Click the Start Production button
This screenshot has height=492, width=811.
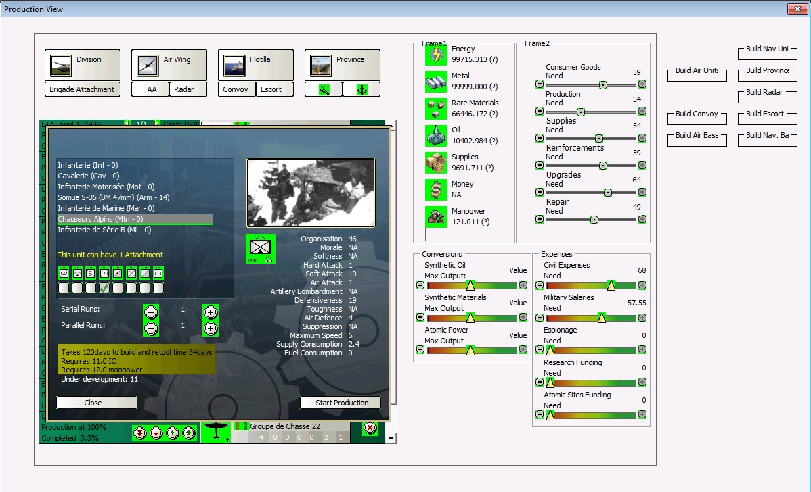341,403
